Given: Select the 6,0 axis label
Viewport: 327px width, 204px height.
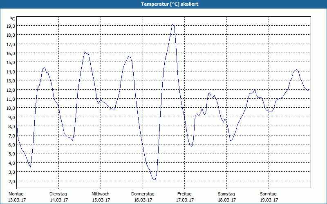Looking at the screenshot, I should (12, 144).
